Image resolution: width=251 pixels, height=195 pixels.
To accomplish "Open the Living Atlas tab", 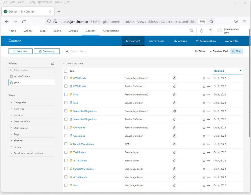I will [x=231, y=41].
